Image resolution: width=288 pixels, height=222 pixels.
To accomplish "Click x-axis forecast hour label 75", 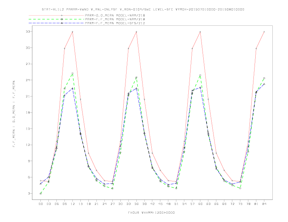I will 240,204.
